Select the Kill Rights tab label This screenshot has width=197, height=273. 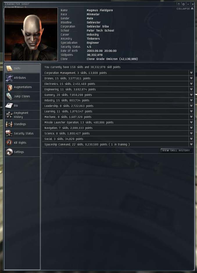coord(20,143)
